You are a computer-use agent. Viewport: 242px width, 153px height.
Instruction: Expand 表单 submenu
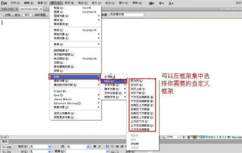coord(75,44)
